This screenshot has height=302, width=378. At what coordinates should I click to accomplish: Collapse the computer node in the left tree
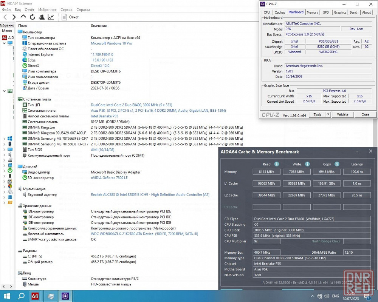(4, 43)
